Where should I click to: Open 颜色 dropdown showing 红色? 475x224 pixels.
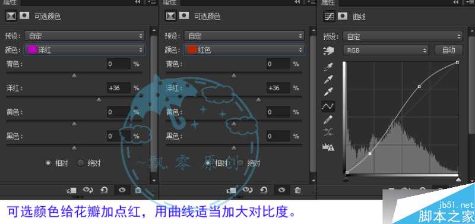pos(244,50)
